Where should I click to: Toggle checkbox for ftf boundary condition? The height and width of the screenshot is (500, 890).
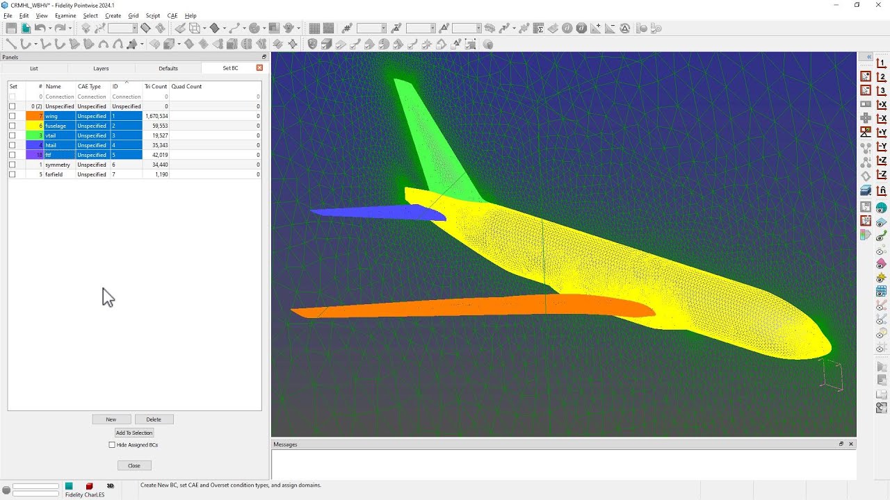[x=12, y=155]
